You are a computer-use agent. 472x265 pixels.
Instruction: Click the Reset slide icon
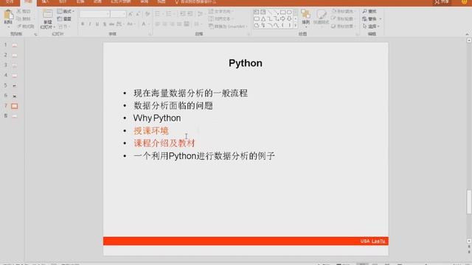pyautogui.click(x=60, y=18)
